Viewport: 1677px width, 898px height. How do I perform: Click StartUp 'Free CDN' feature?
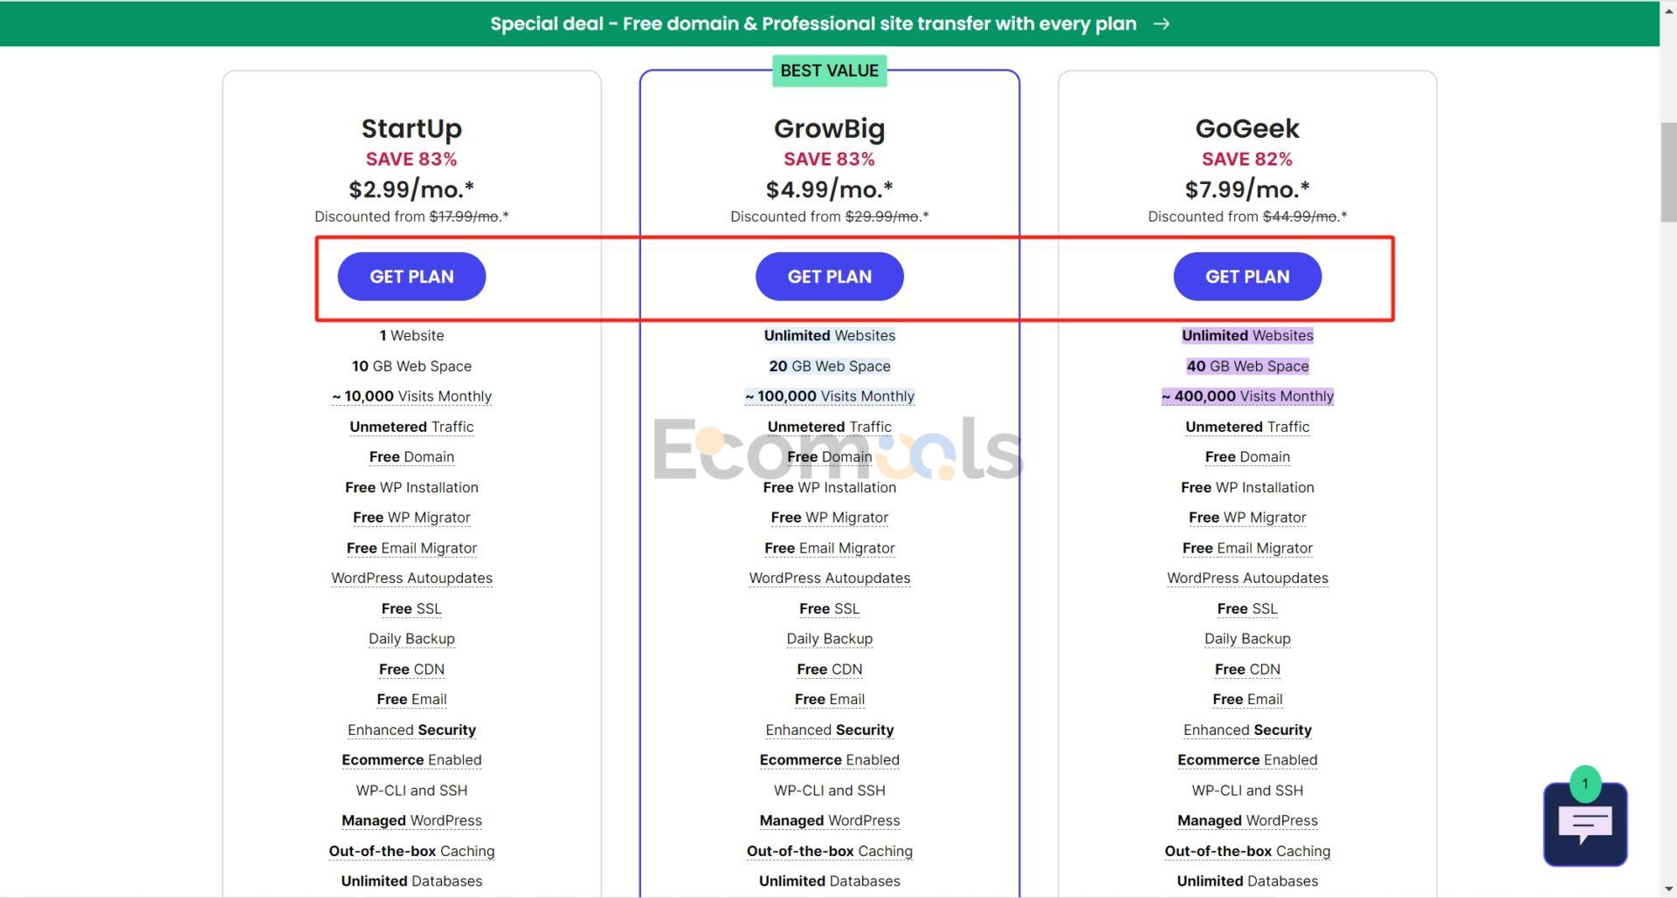click(411, 669)
